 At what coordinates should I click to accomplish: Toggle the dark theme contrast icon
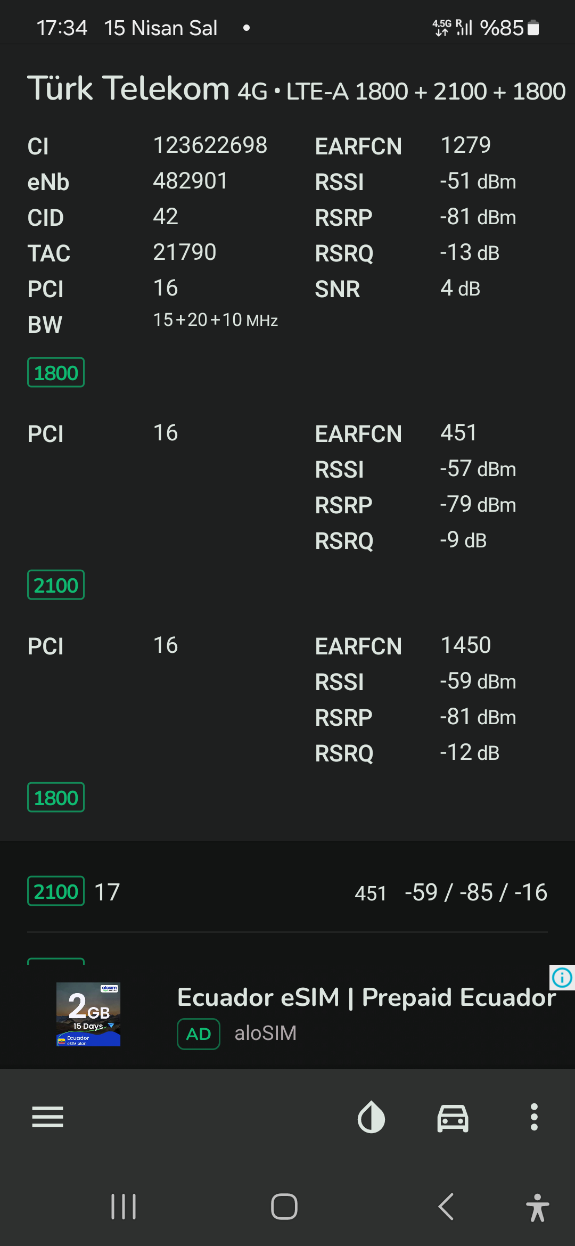tap(371, 1117)
